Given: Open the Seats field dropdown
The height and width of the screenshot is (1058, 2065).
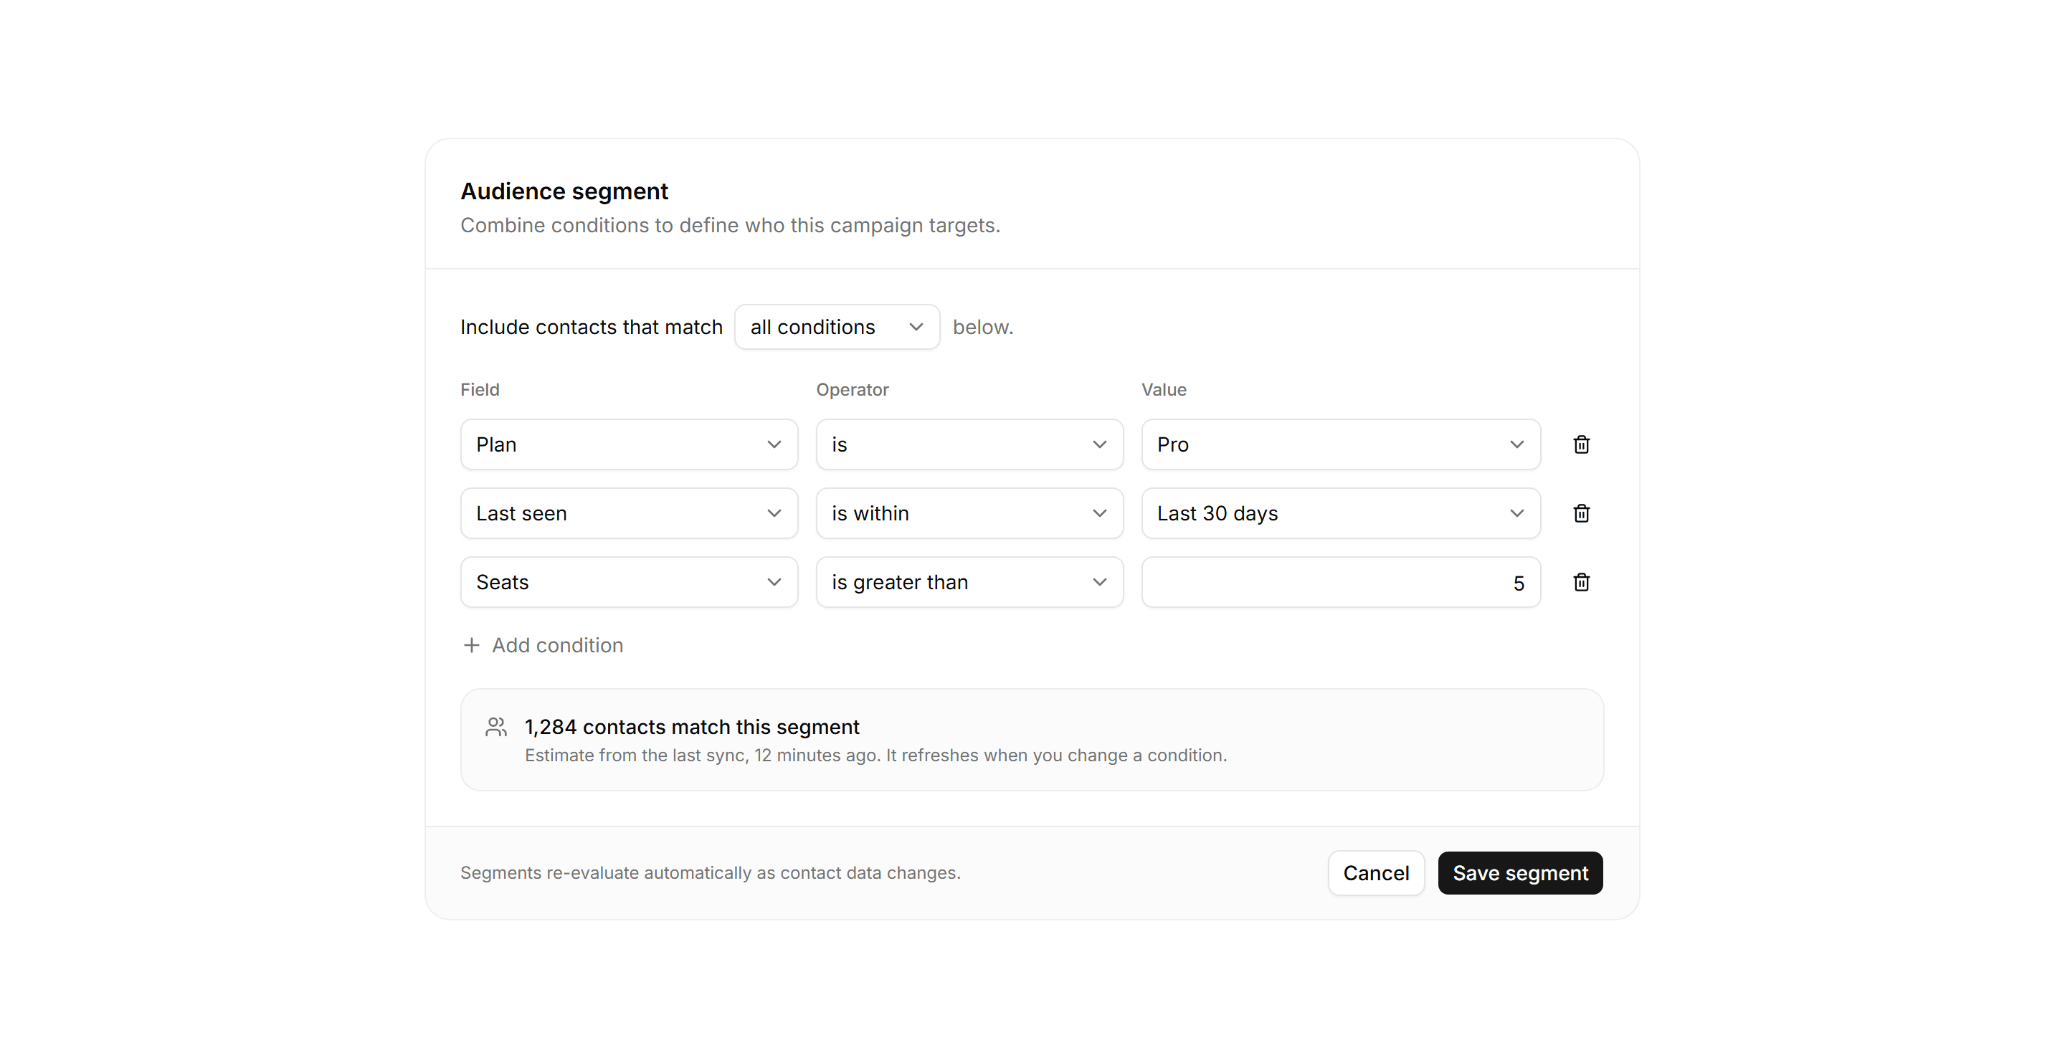Looking at the screenshot, I should 630,582.
